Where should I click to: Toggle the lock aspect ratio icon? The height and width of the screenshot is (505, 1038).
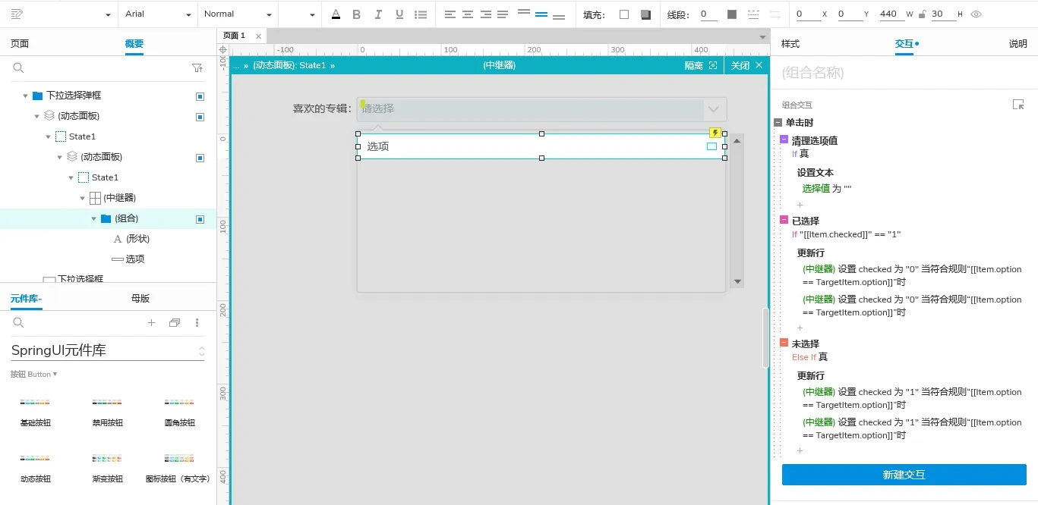coord(922,14)
